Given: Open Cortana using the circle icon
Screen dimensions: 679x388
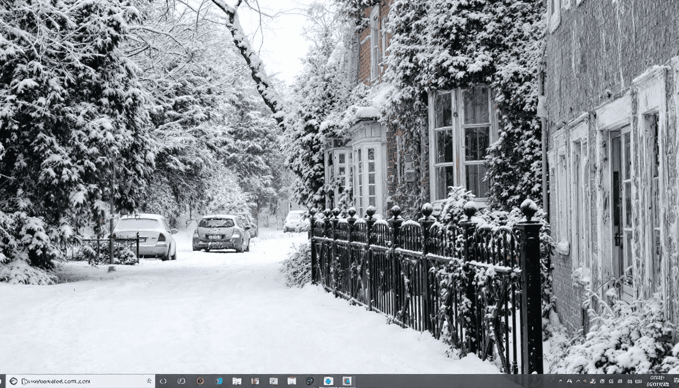Looking at the screenshot, I should 163,381.
